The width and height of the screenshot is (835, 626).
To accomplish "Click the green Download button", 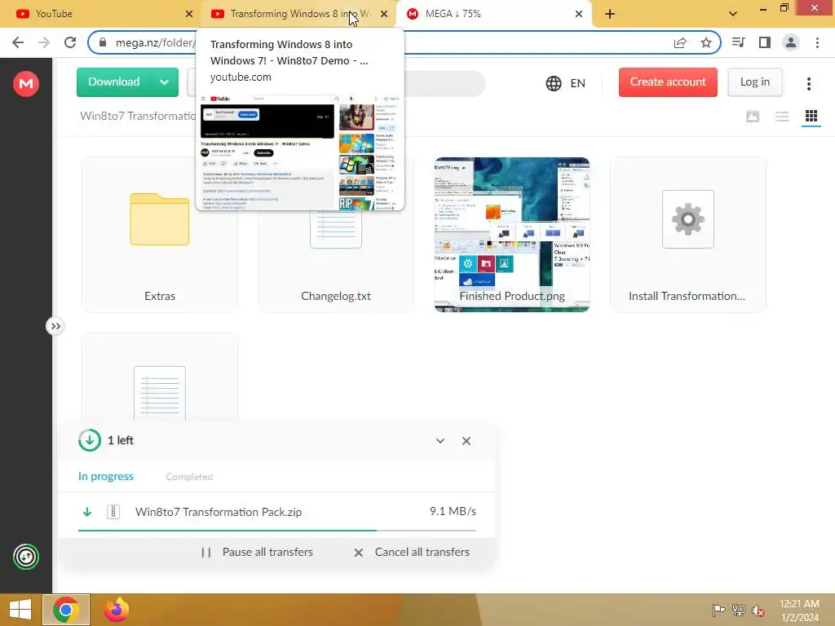I will (x=114, y=82).
